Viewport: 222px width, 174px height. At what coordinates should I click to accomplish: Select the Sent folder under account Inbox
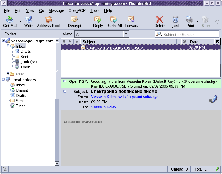pyautogui.click(x=24, y=57)
